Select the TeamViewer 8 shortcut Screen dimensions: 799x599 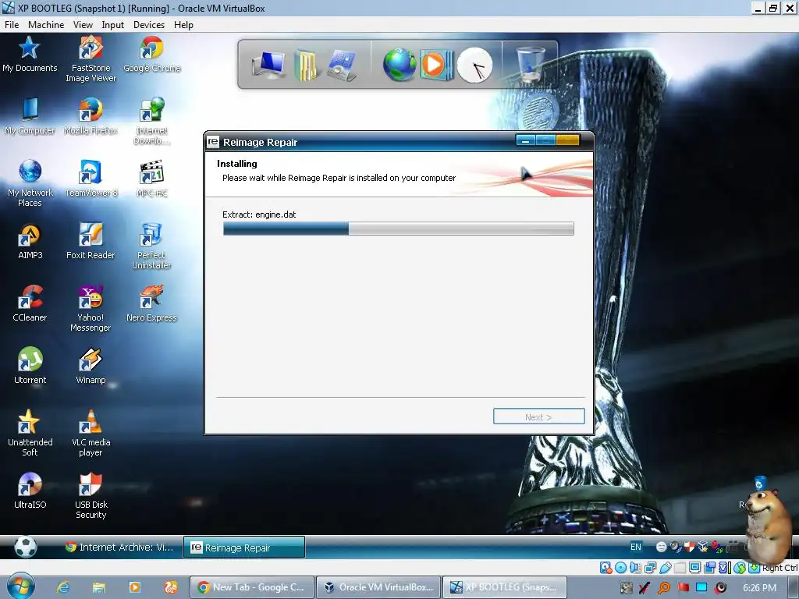click(x=91, y=179)
